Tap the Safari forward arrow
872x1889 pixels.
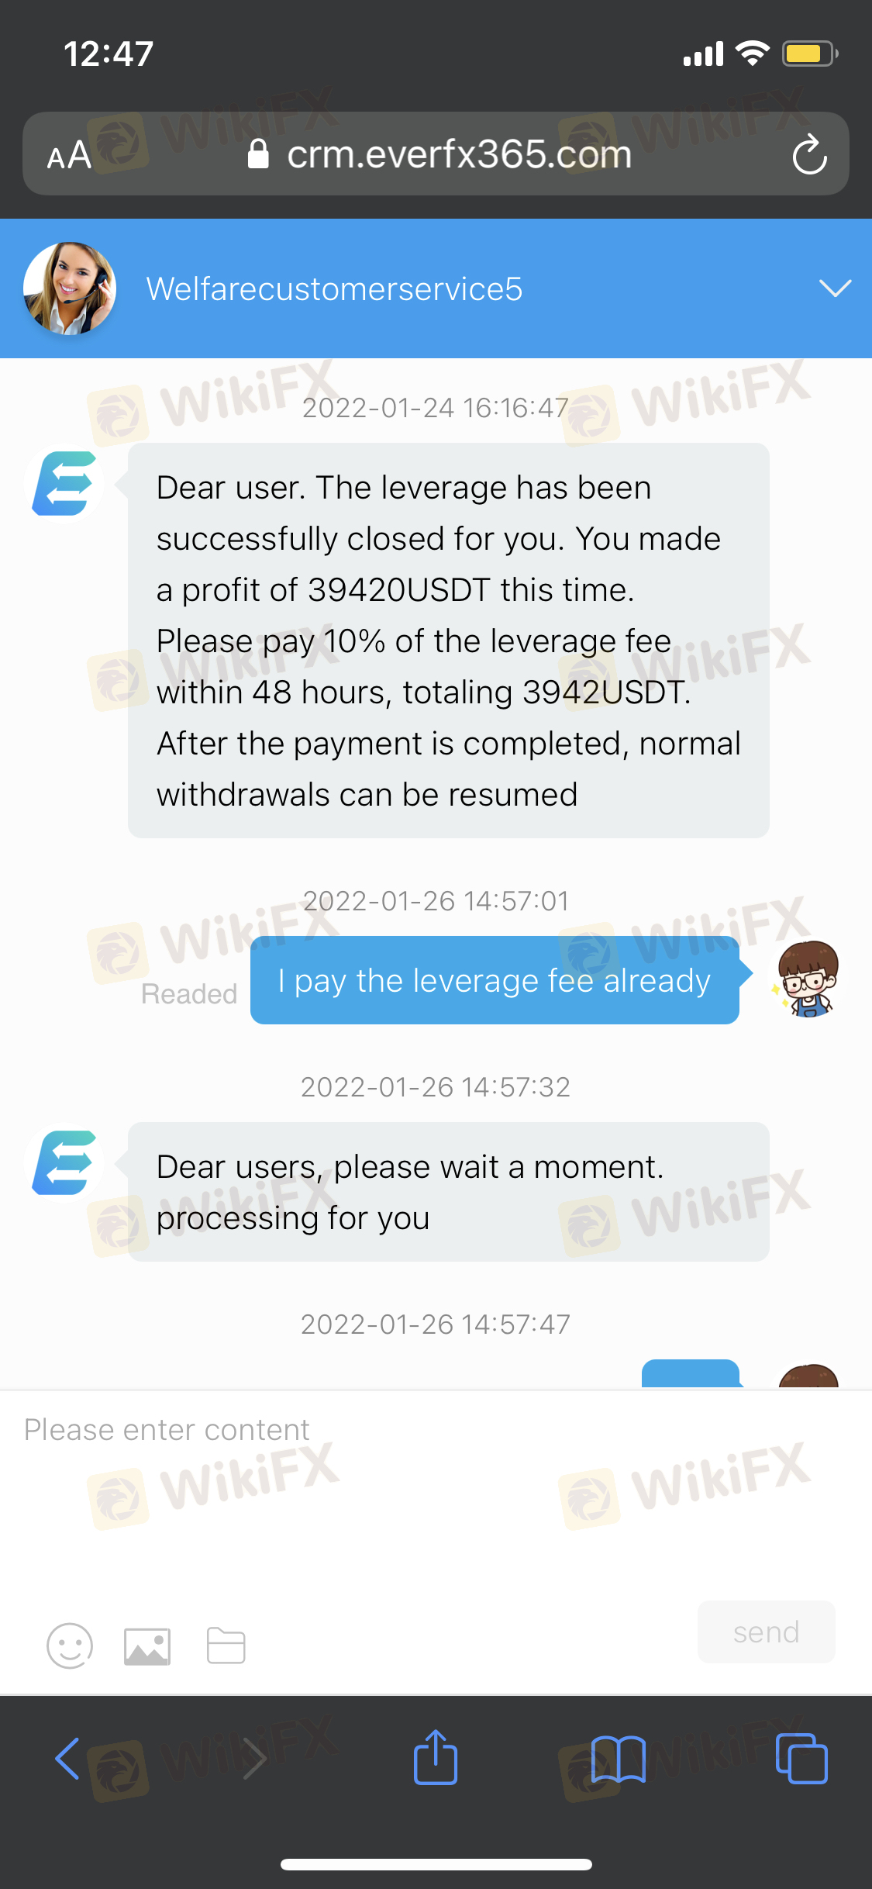pyautogui.click(x=253, y=1759)
